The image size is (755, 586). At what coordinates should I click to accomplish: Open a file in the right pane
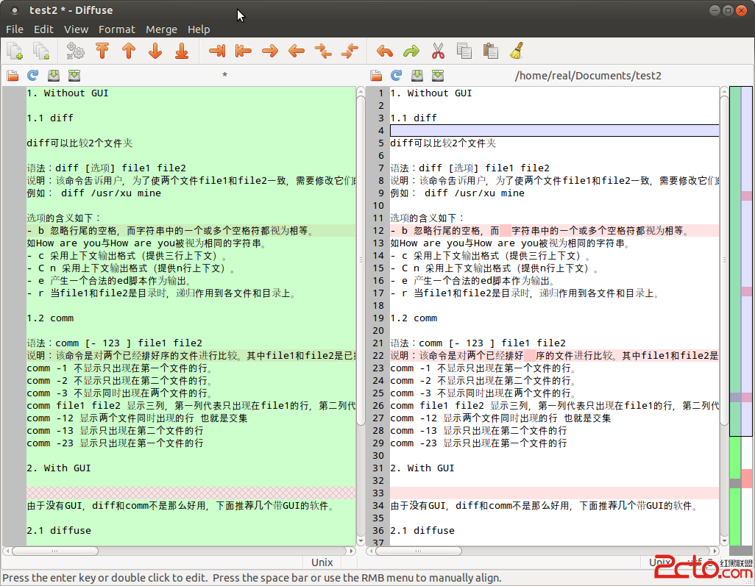(x=376, y=76)
